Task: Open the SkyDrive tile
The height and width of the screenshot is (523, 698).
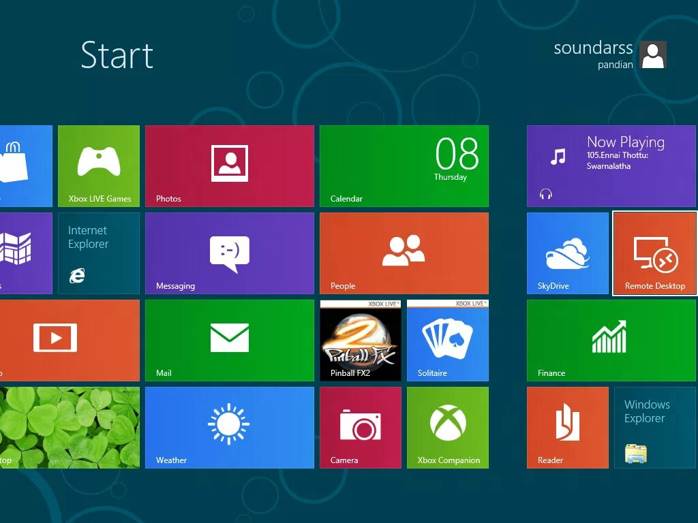Action: 568,253
